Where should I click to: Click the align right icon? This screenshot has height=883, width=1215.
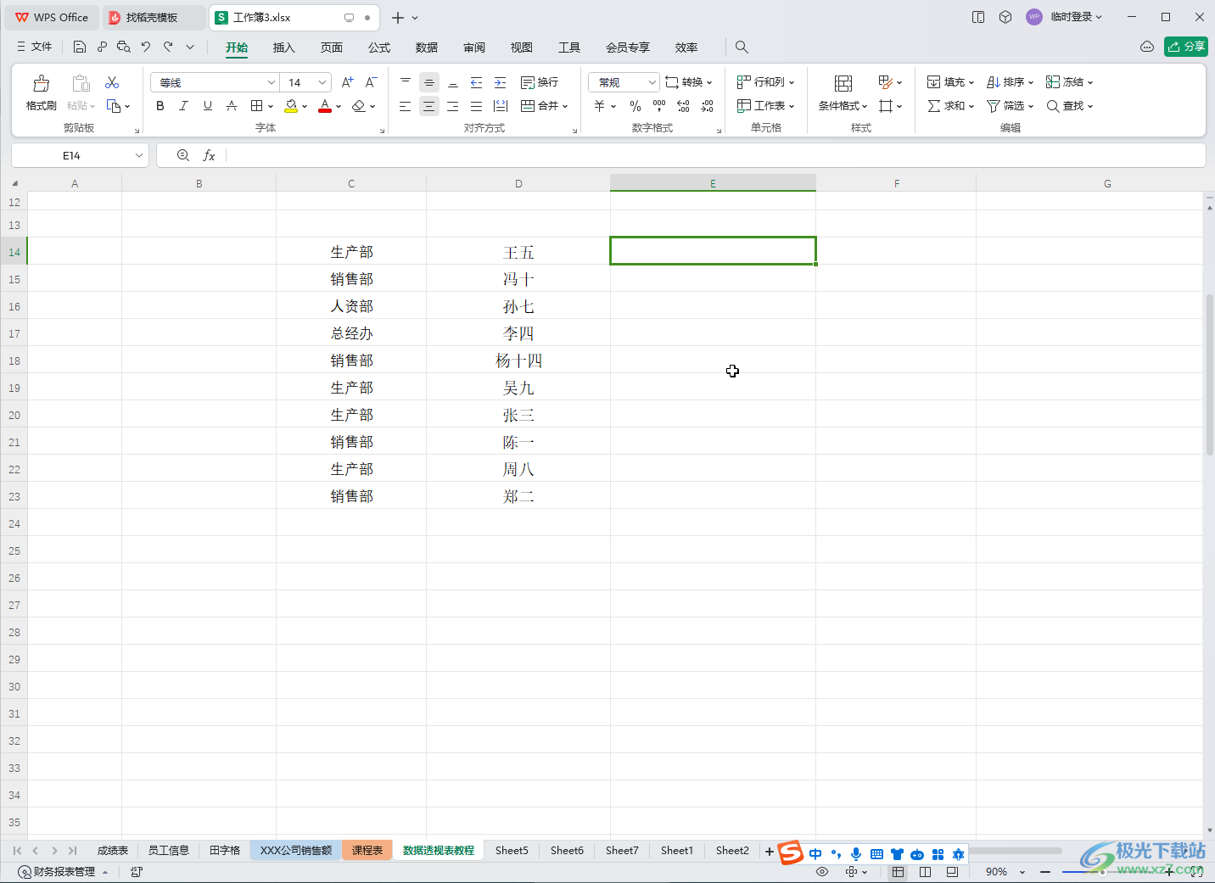pos(453,106)
